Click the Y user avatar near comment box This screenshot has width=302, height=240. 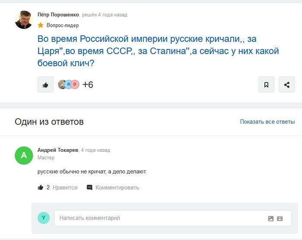point(44,218)
